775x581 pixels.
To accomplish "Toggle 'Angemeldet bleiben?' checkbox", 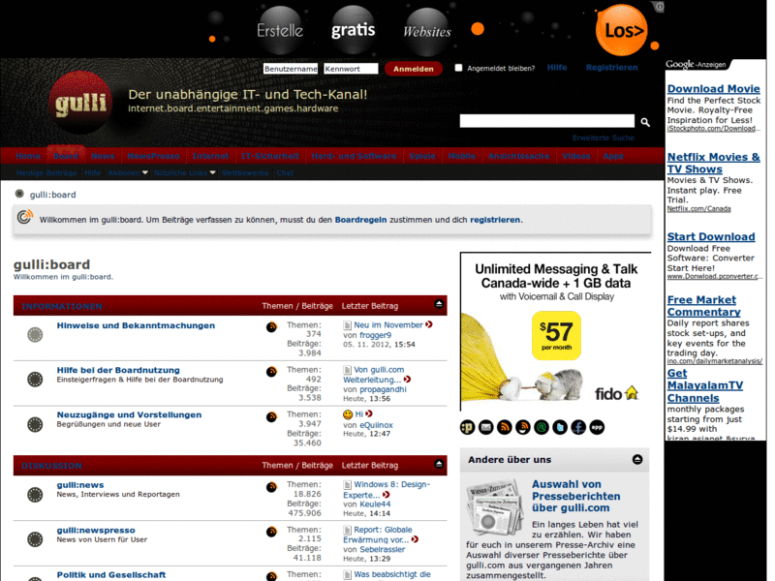I will click(x=458, y=68).
